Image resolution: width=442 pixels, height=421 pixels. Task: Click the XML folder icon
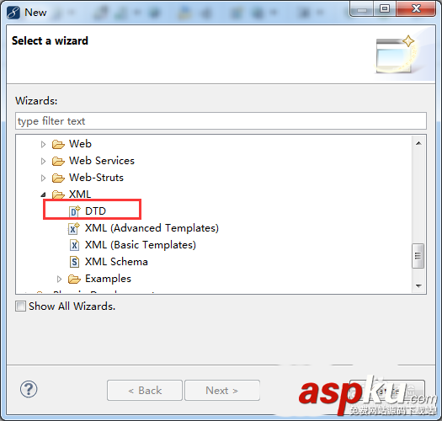(x=58, y=195)
